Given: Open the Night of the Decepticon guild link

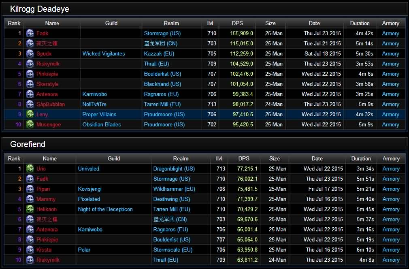Looking at the screenshot, I should click(x=105, y=209).
